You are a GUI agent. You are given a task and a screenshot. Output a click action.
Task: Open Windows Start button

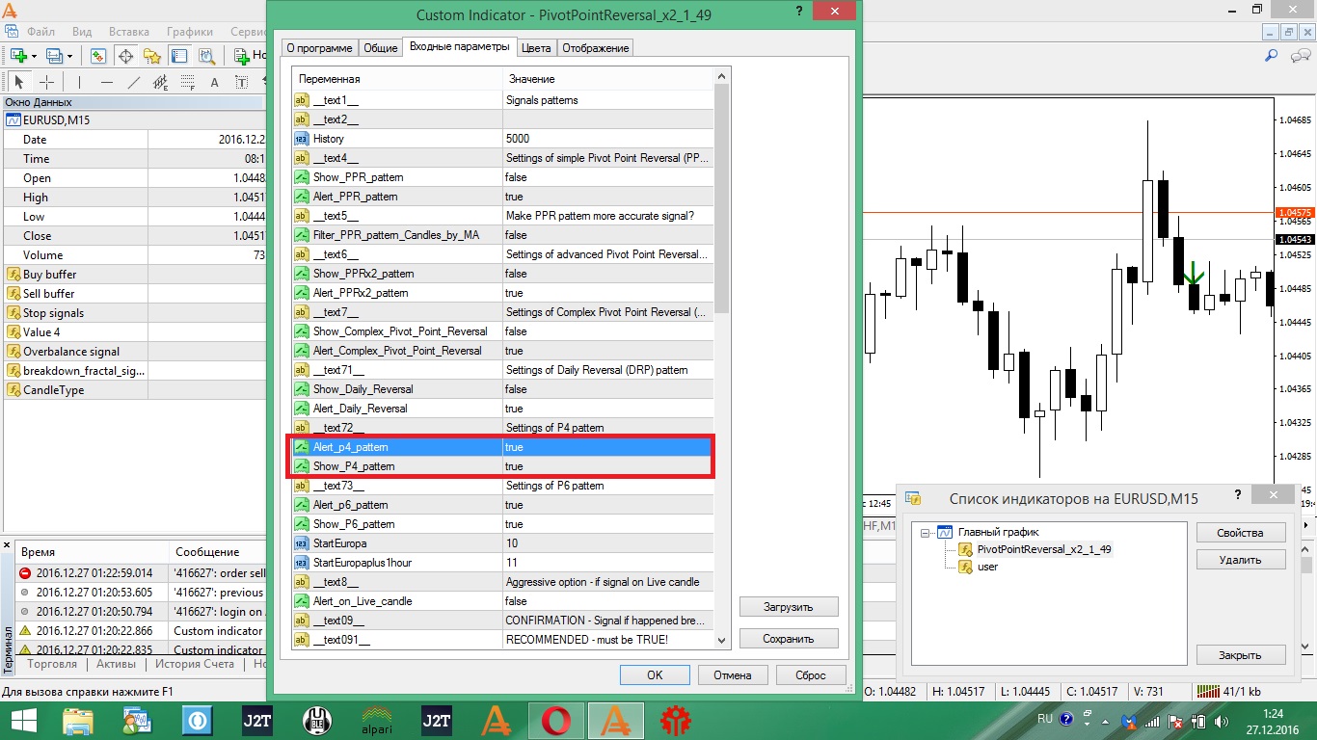[x=24, y=720]
